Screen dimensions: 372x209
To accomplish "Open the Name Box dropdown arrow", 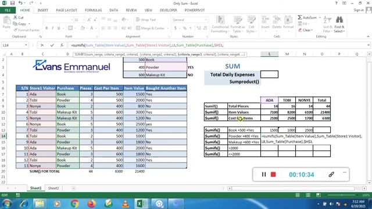I will pyautogui.click(x=26, y=45).
